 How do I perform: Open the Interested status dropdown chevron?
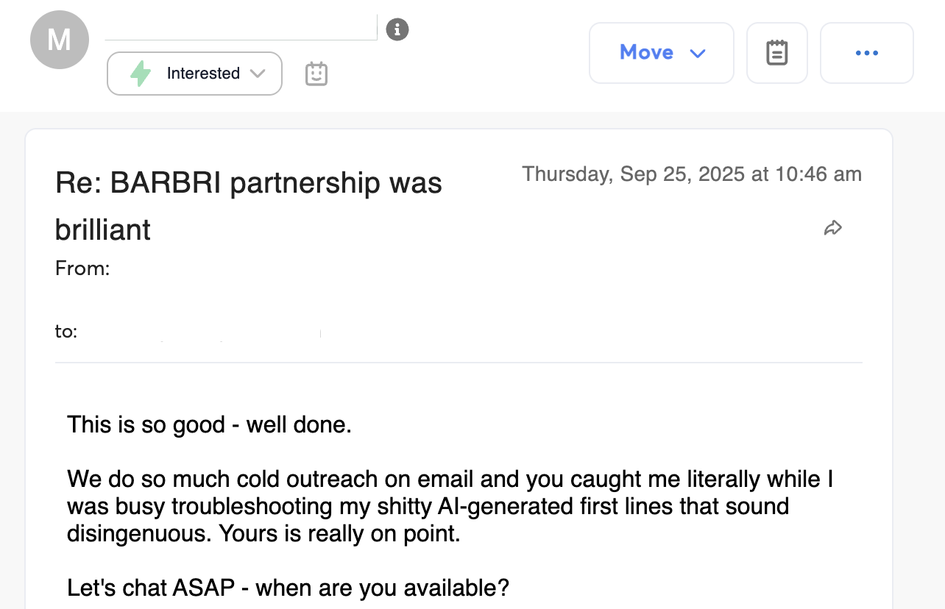point(258,74)
